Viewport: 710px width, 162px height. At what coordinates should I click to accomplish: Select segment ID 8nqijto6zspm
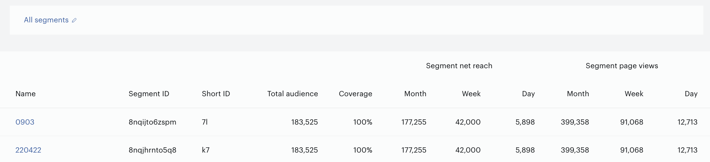153,122
